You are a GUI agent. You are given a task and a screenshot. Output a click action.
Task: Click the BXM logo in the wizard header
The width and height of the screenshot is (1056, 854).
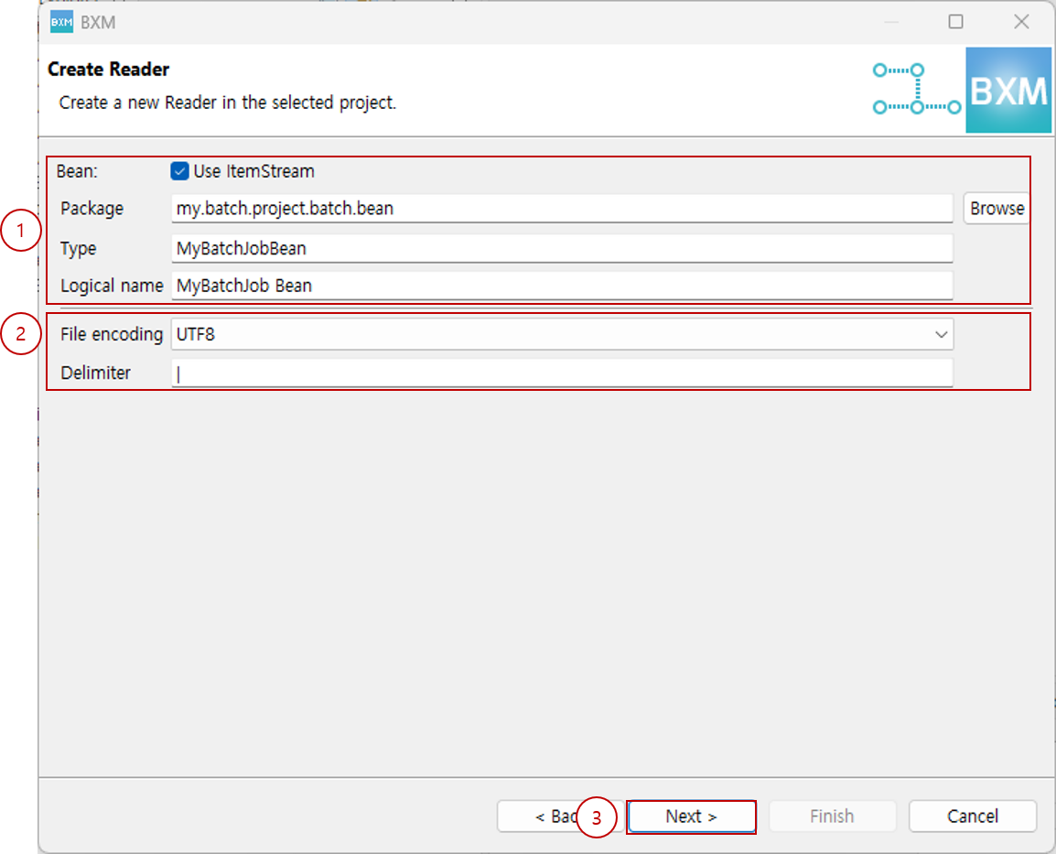(x=1008, y=90)
